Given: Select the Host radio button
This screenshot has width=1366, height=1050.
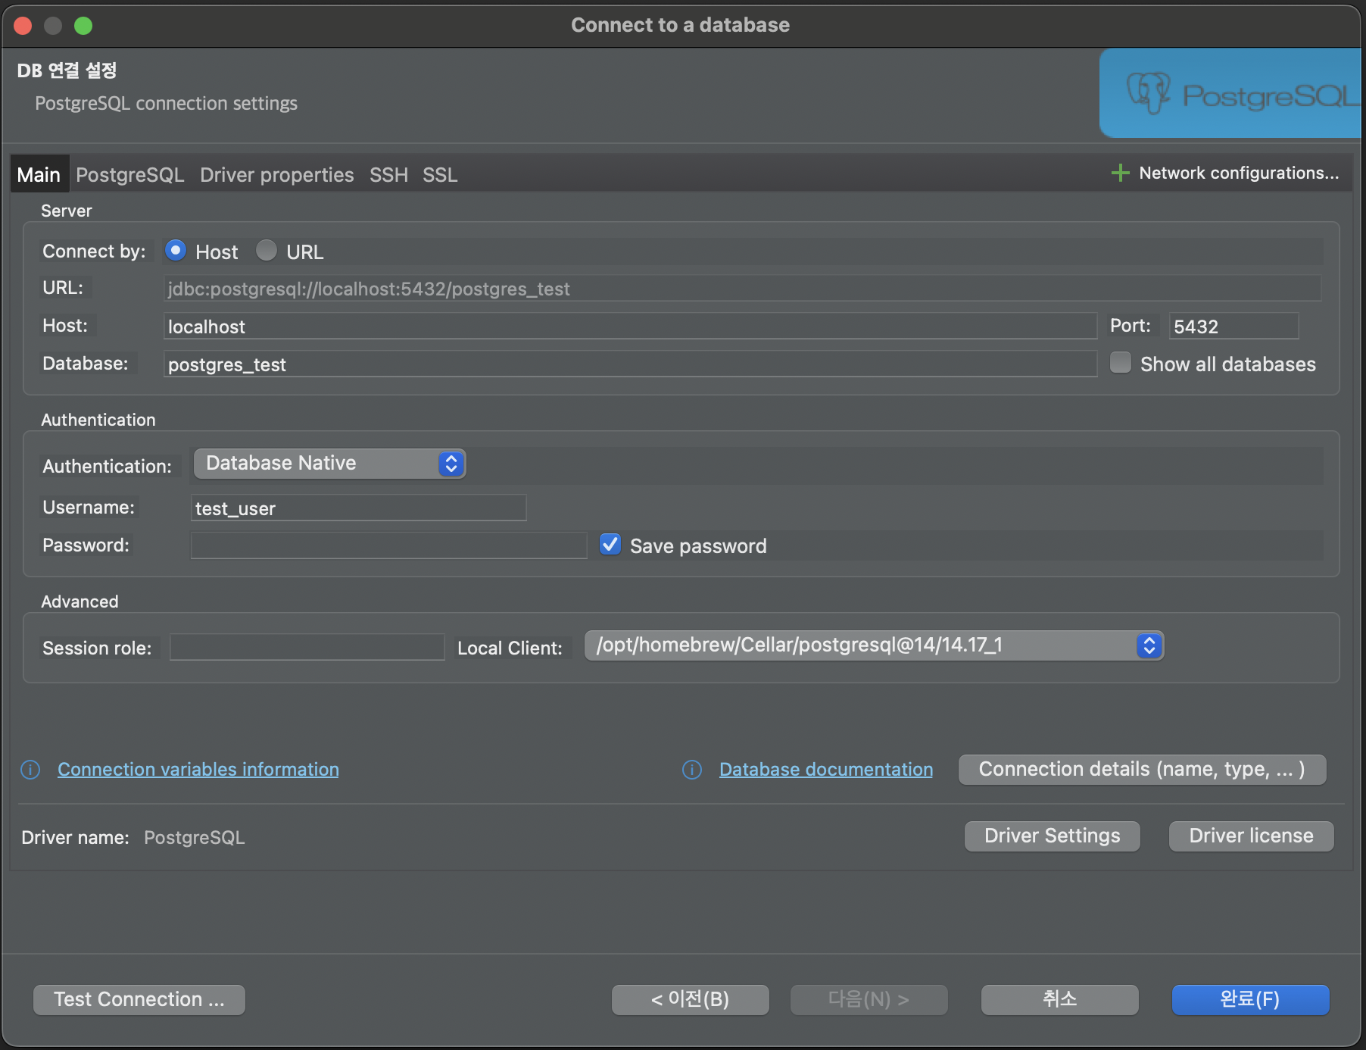Looking at the screenshot, I should click(x=176, y=251).
